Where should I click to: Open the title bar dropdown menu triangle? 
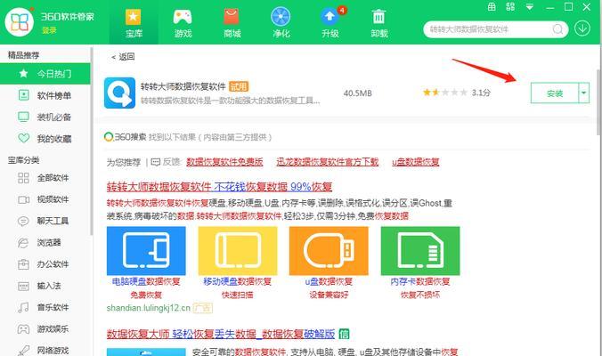530,7
